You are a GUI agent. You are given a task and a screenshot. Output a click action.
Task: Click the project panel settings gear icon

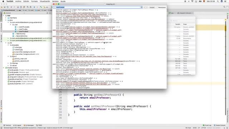[x=47, y=13]
